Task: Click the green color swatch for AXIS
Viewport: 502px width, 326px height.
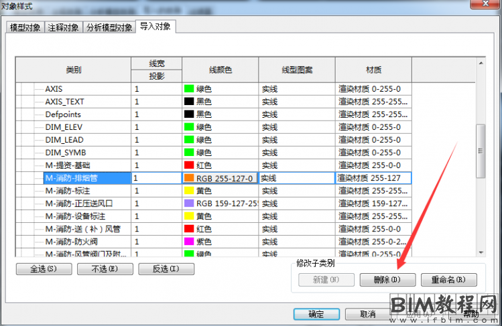Action: 189,89
